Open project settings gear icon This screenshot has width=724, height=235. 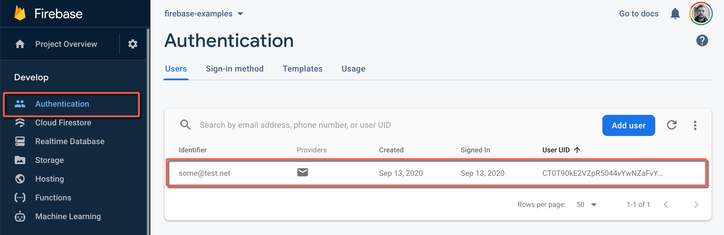pos(133,44)
